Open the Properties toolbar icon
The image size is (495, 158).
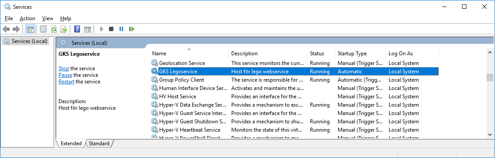pyautogui.click(x=43, y=29)
